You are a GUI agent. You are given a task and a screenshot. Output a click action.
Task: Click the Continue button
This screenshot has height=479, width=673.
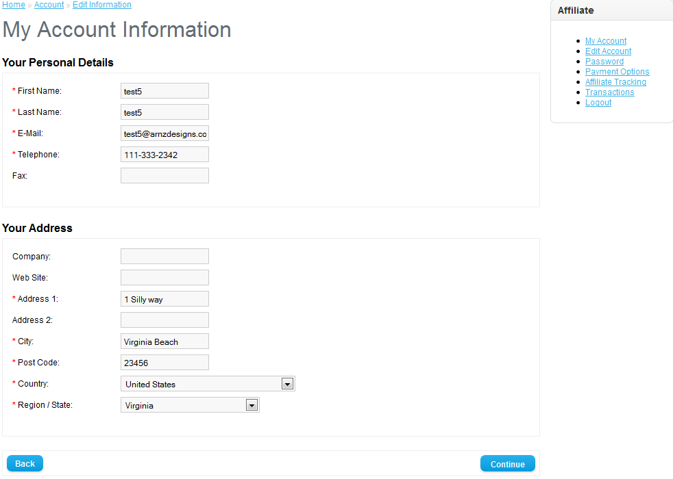click(x=507, y=464)
